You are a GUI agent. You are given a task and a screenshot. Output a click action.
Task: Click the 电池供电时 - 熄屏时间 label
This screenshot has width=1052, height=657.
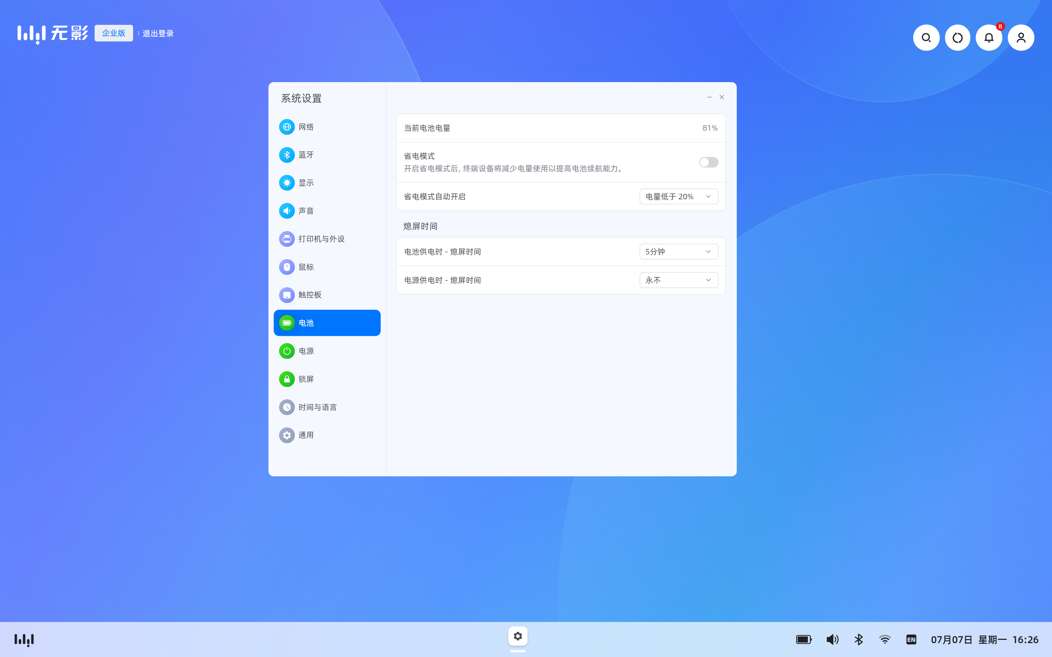click(443, 252)
